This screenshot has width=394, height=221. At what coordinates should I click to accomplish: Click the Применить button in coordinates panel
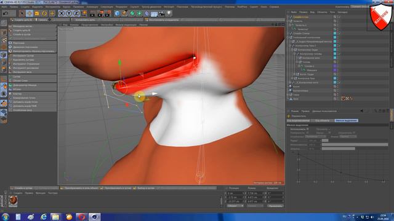pyautogui.click(x=275, y=206)
